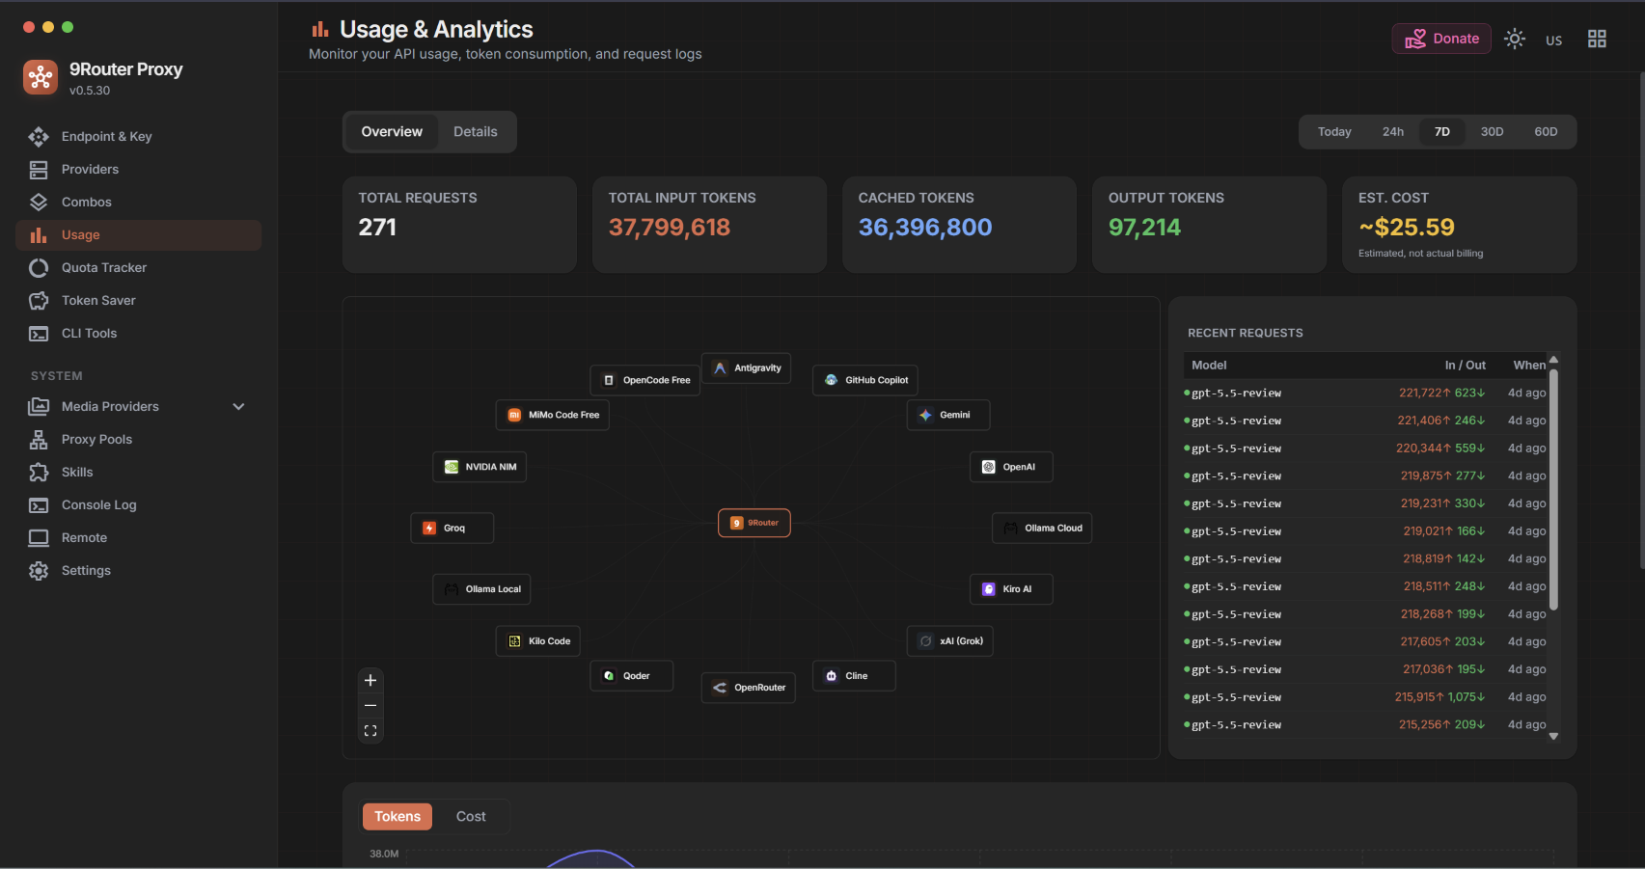This screenshot has height=869, width=1645.
Task: Open the Proxy Pools icon
Action: tap(39, 440)
